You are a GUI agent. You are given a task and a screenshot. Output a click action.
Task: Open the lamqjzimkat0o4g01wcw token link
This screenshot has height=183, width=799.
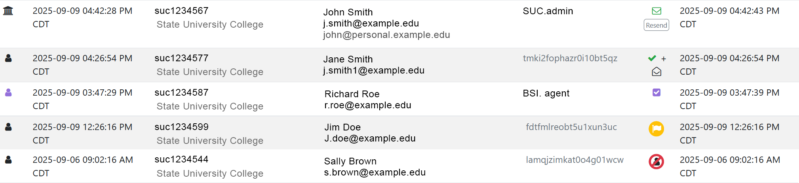click(x=575, y=160)
